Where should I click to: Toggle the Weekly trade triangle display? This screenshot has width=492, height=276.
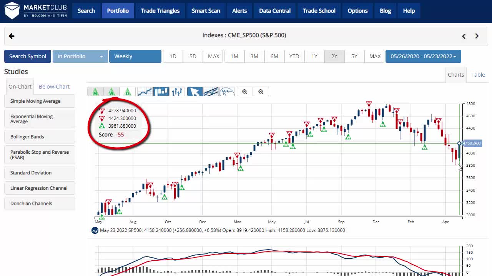click(x=111, y=92)
